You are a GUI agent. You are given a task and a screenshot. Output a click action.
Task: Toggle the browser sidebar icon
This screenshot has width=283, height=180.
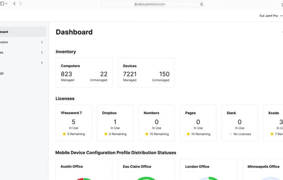[2, 4]
